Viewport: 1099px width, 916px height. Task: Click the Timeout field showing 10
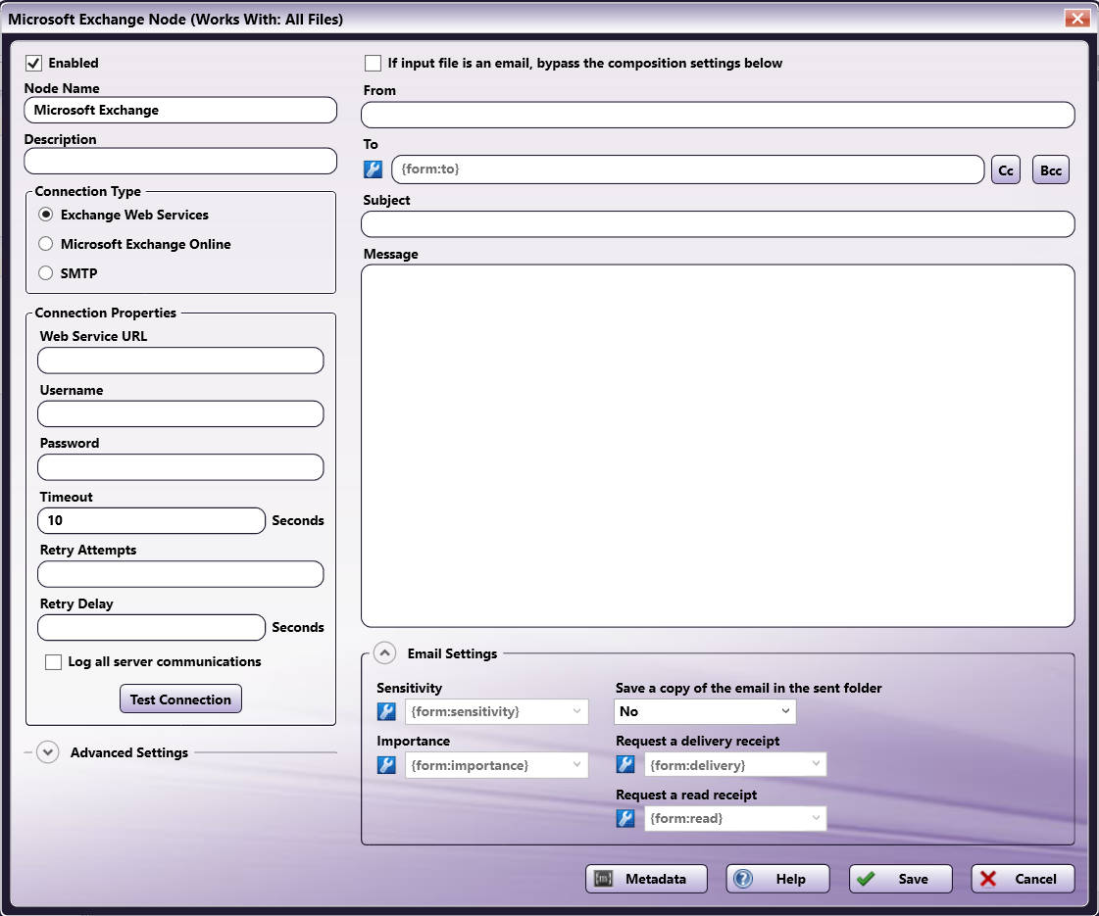point(151,521)
